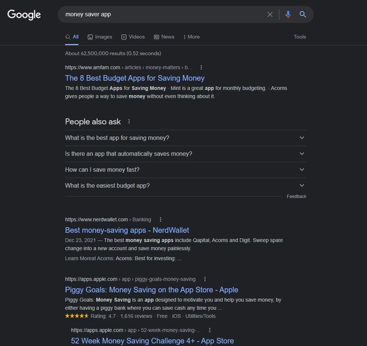Open 'Piggy Goals: Money Saving on the App Store' link
The width and height of the screenshot is (367, 346).
coord(151,290)
